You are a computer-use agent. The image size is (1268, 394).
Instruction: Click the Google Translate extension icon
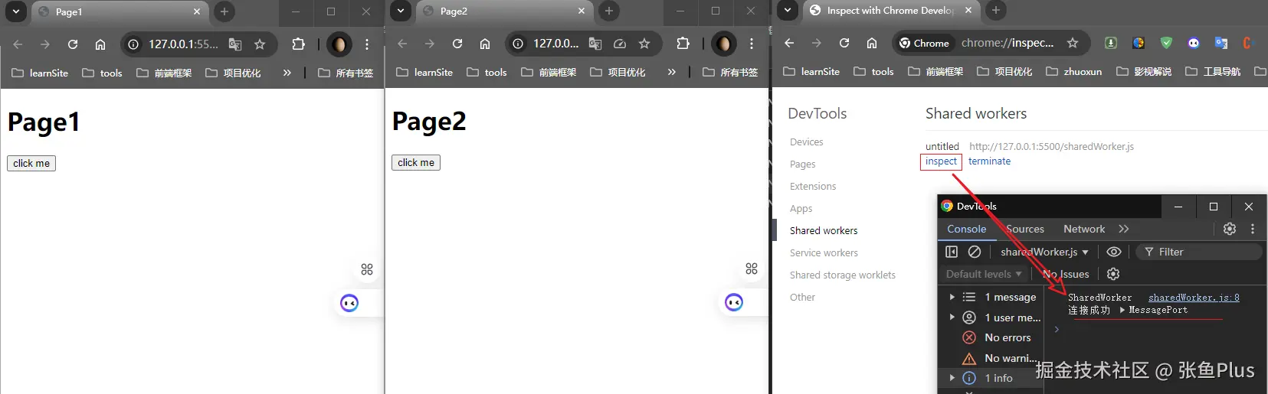(1221, 43)
